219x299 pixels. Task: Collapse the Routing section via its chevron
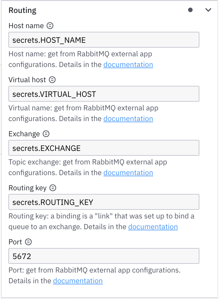[208, 10]
